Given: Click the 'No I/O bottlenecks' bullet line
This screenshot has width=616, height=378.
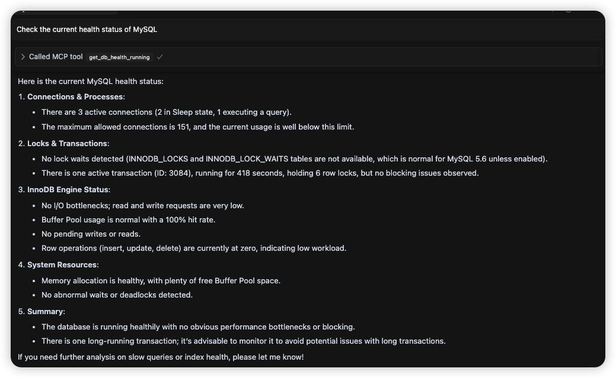Looking at the screenshot, I should [x=142, y=205].
